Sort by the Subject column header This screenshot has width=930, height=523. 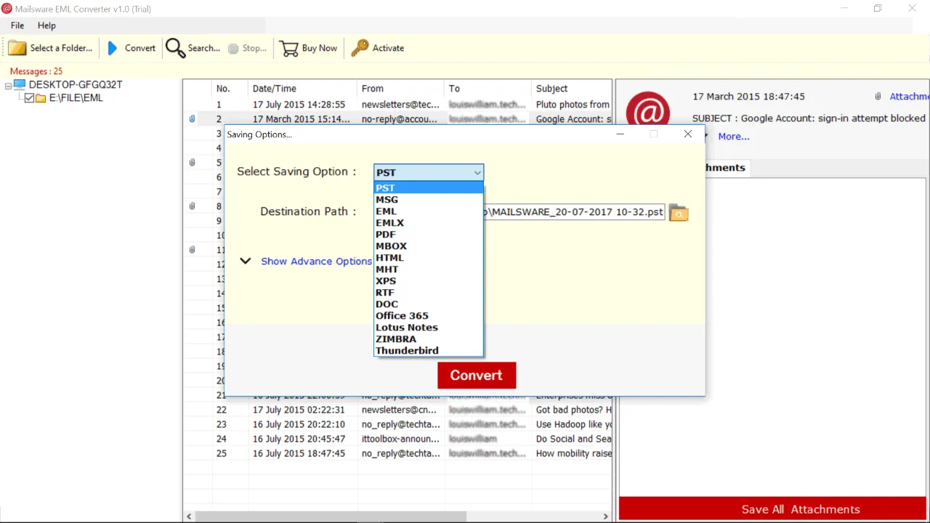click(572, 89)
